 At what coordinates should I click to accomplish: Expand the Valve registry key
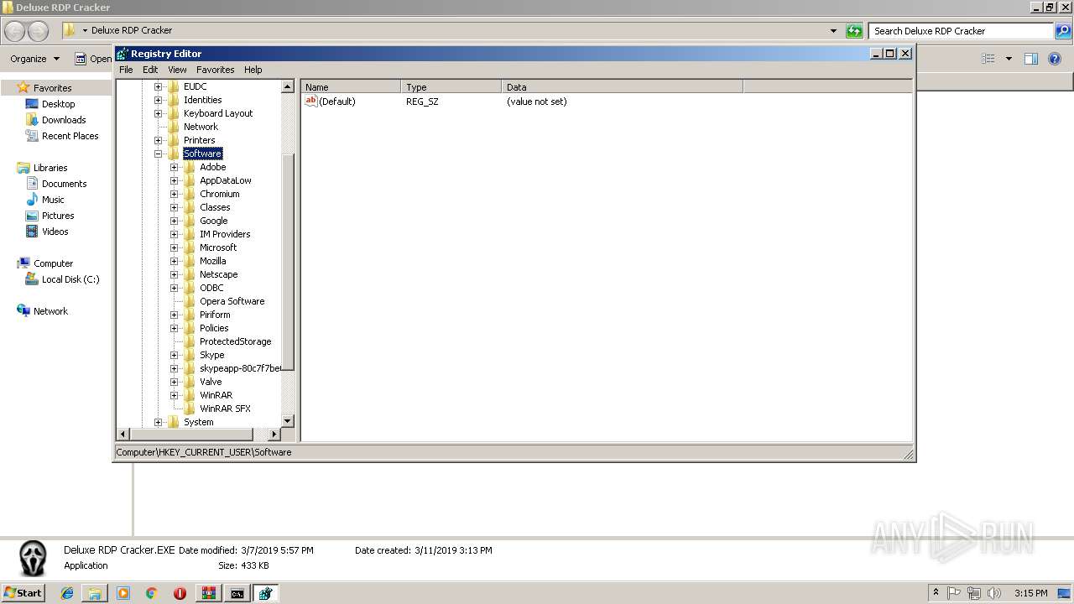click(x=174, y=382)
